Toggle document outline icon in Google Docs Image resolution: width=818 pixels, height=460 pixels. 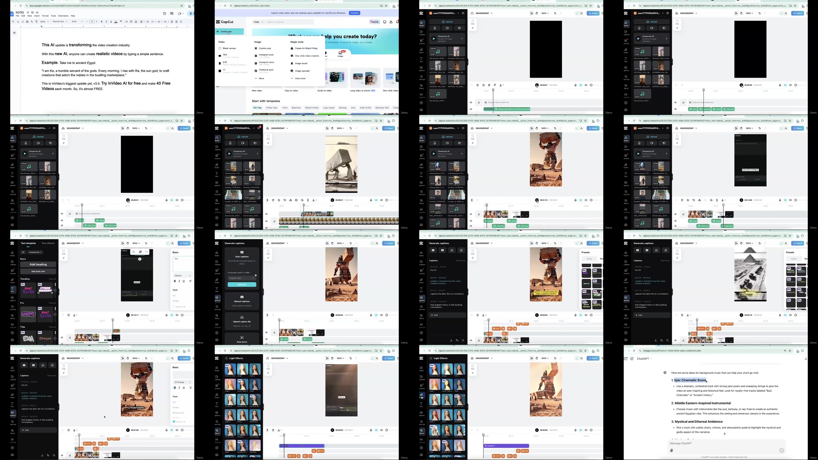(14, 33)
